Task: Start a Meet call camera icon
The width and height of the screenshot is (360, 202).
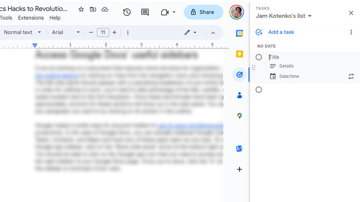Action: 165,12
